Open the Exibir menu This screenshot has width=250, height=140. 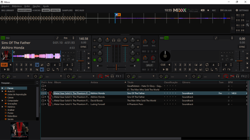click(27, 6)
